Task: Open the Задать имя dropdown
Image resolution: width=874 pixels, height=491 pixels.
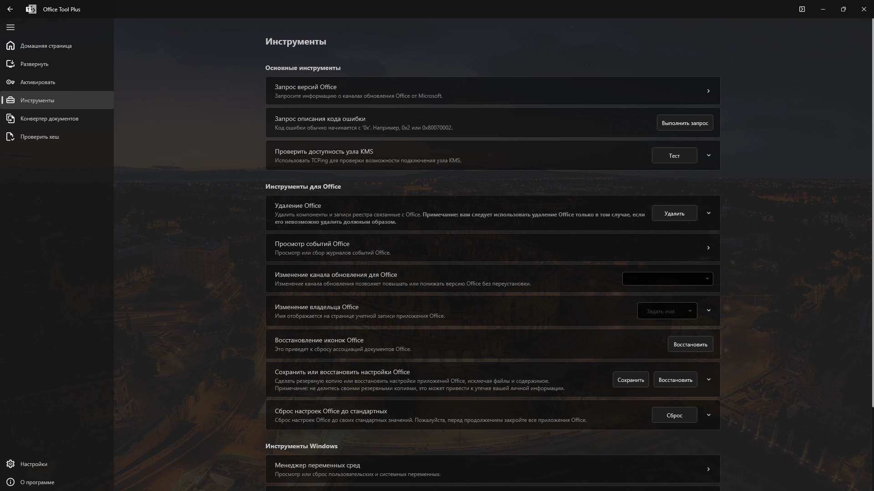Action: (667, 311)
